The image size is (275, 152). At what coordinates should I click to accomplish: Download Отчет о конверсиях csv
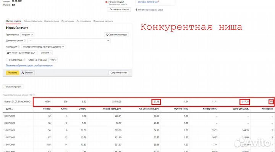tap(149, 10)
